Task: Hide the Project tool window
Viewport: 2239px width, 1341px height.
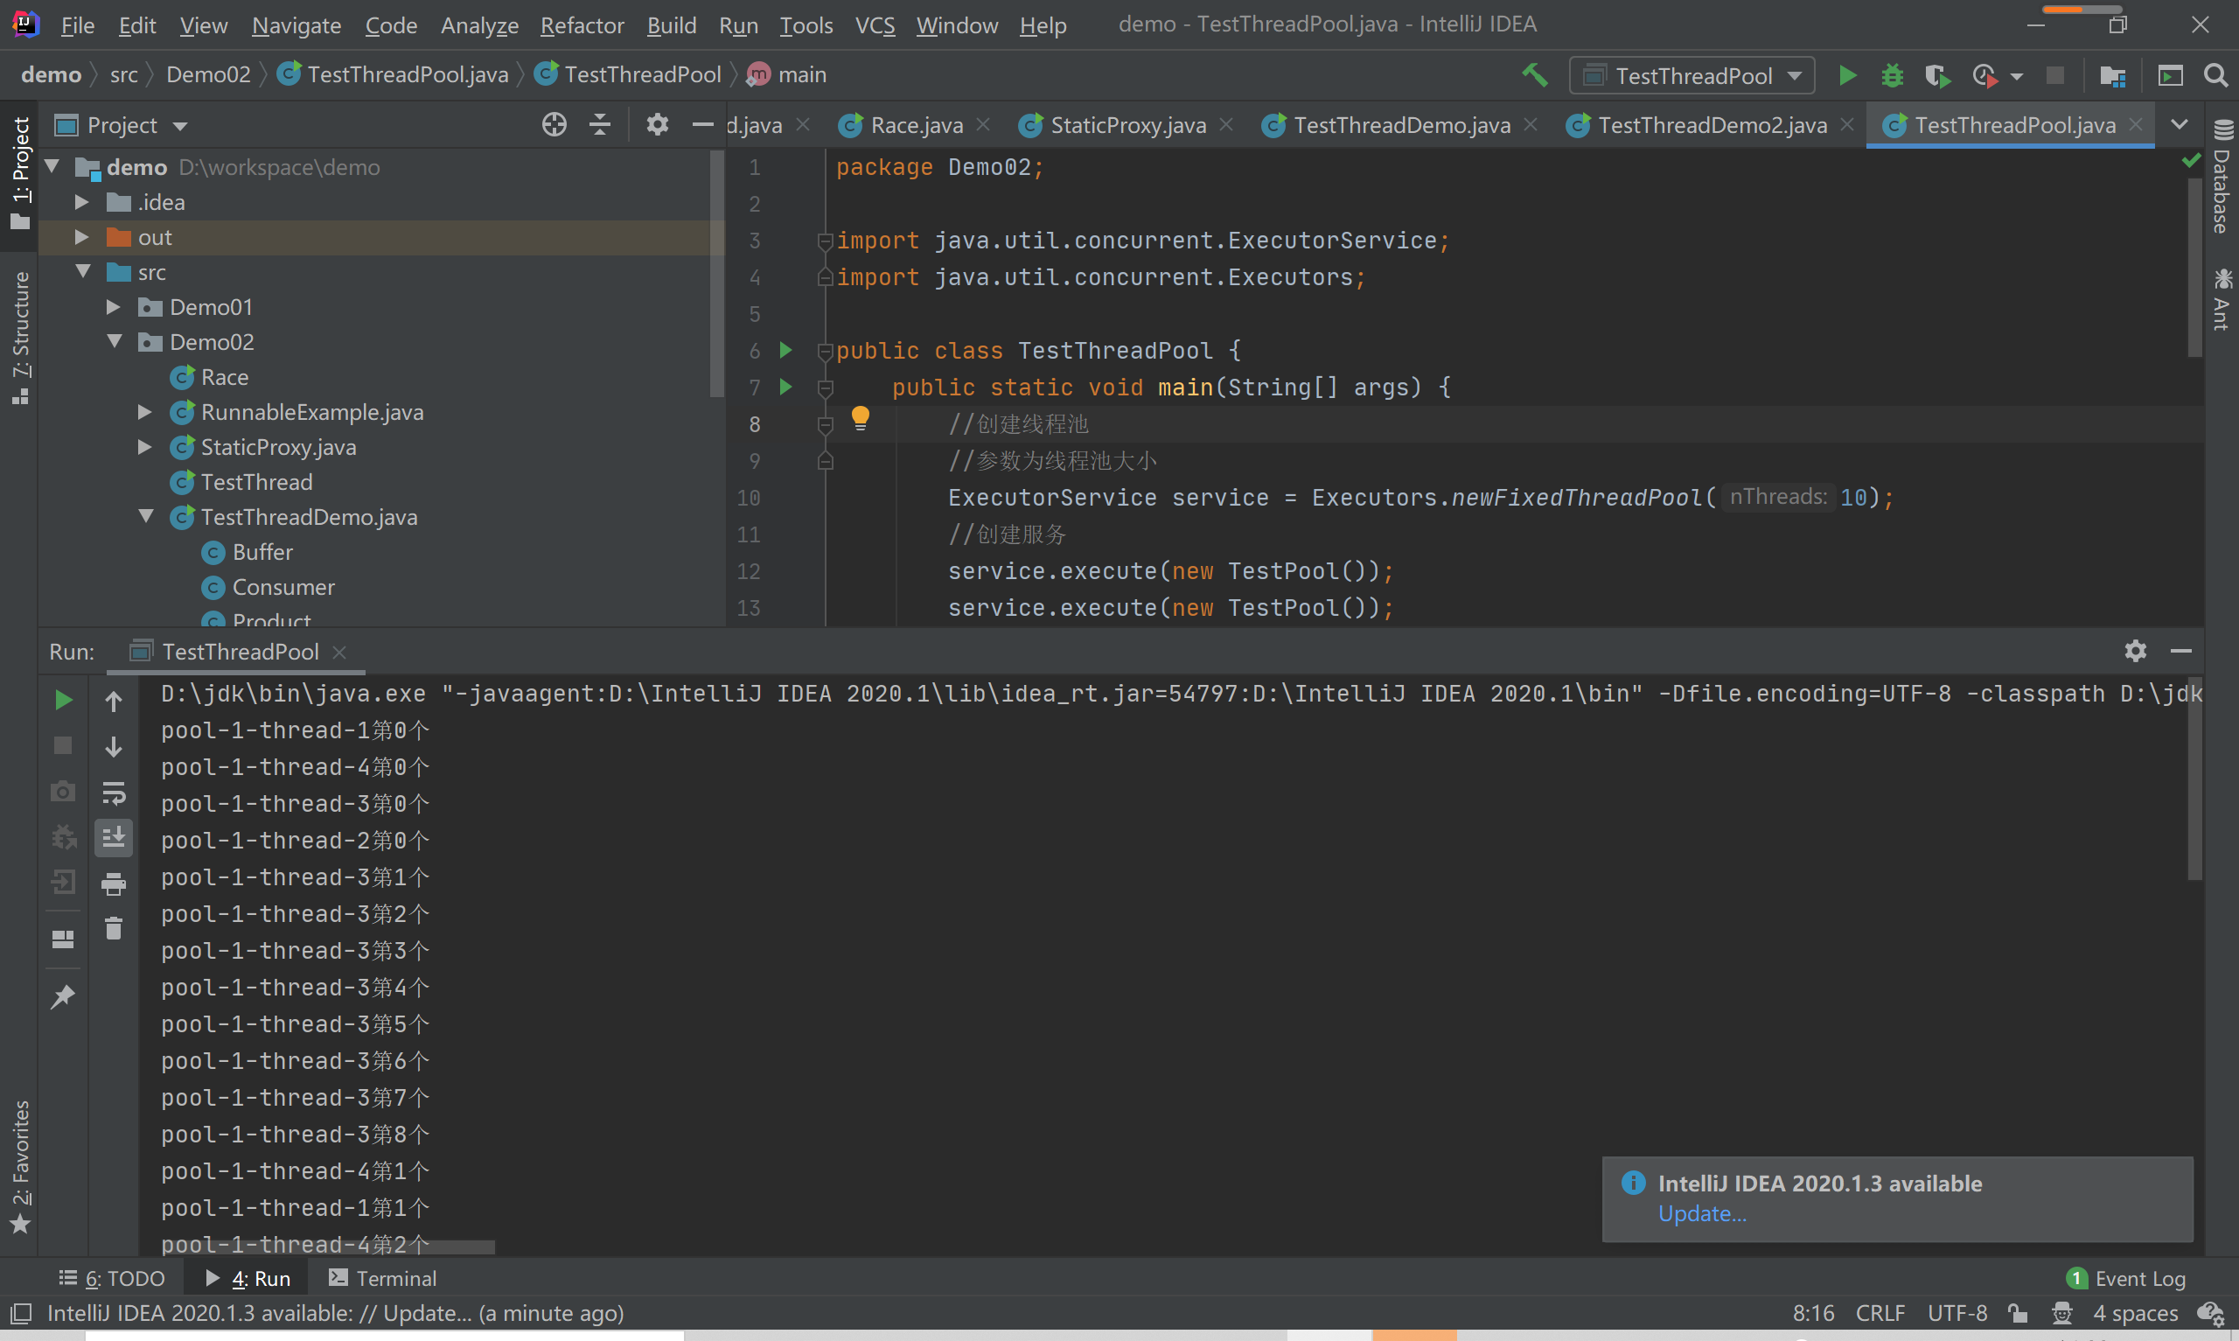Action: (x=701, y=125)
